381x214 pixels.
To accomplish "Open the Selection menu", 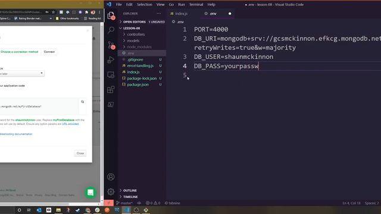I will click(x=144, y=4).
